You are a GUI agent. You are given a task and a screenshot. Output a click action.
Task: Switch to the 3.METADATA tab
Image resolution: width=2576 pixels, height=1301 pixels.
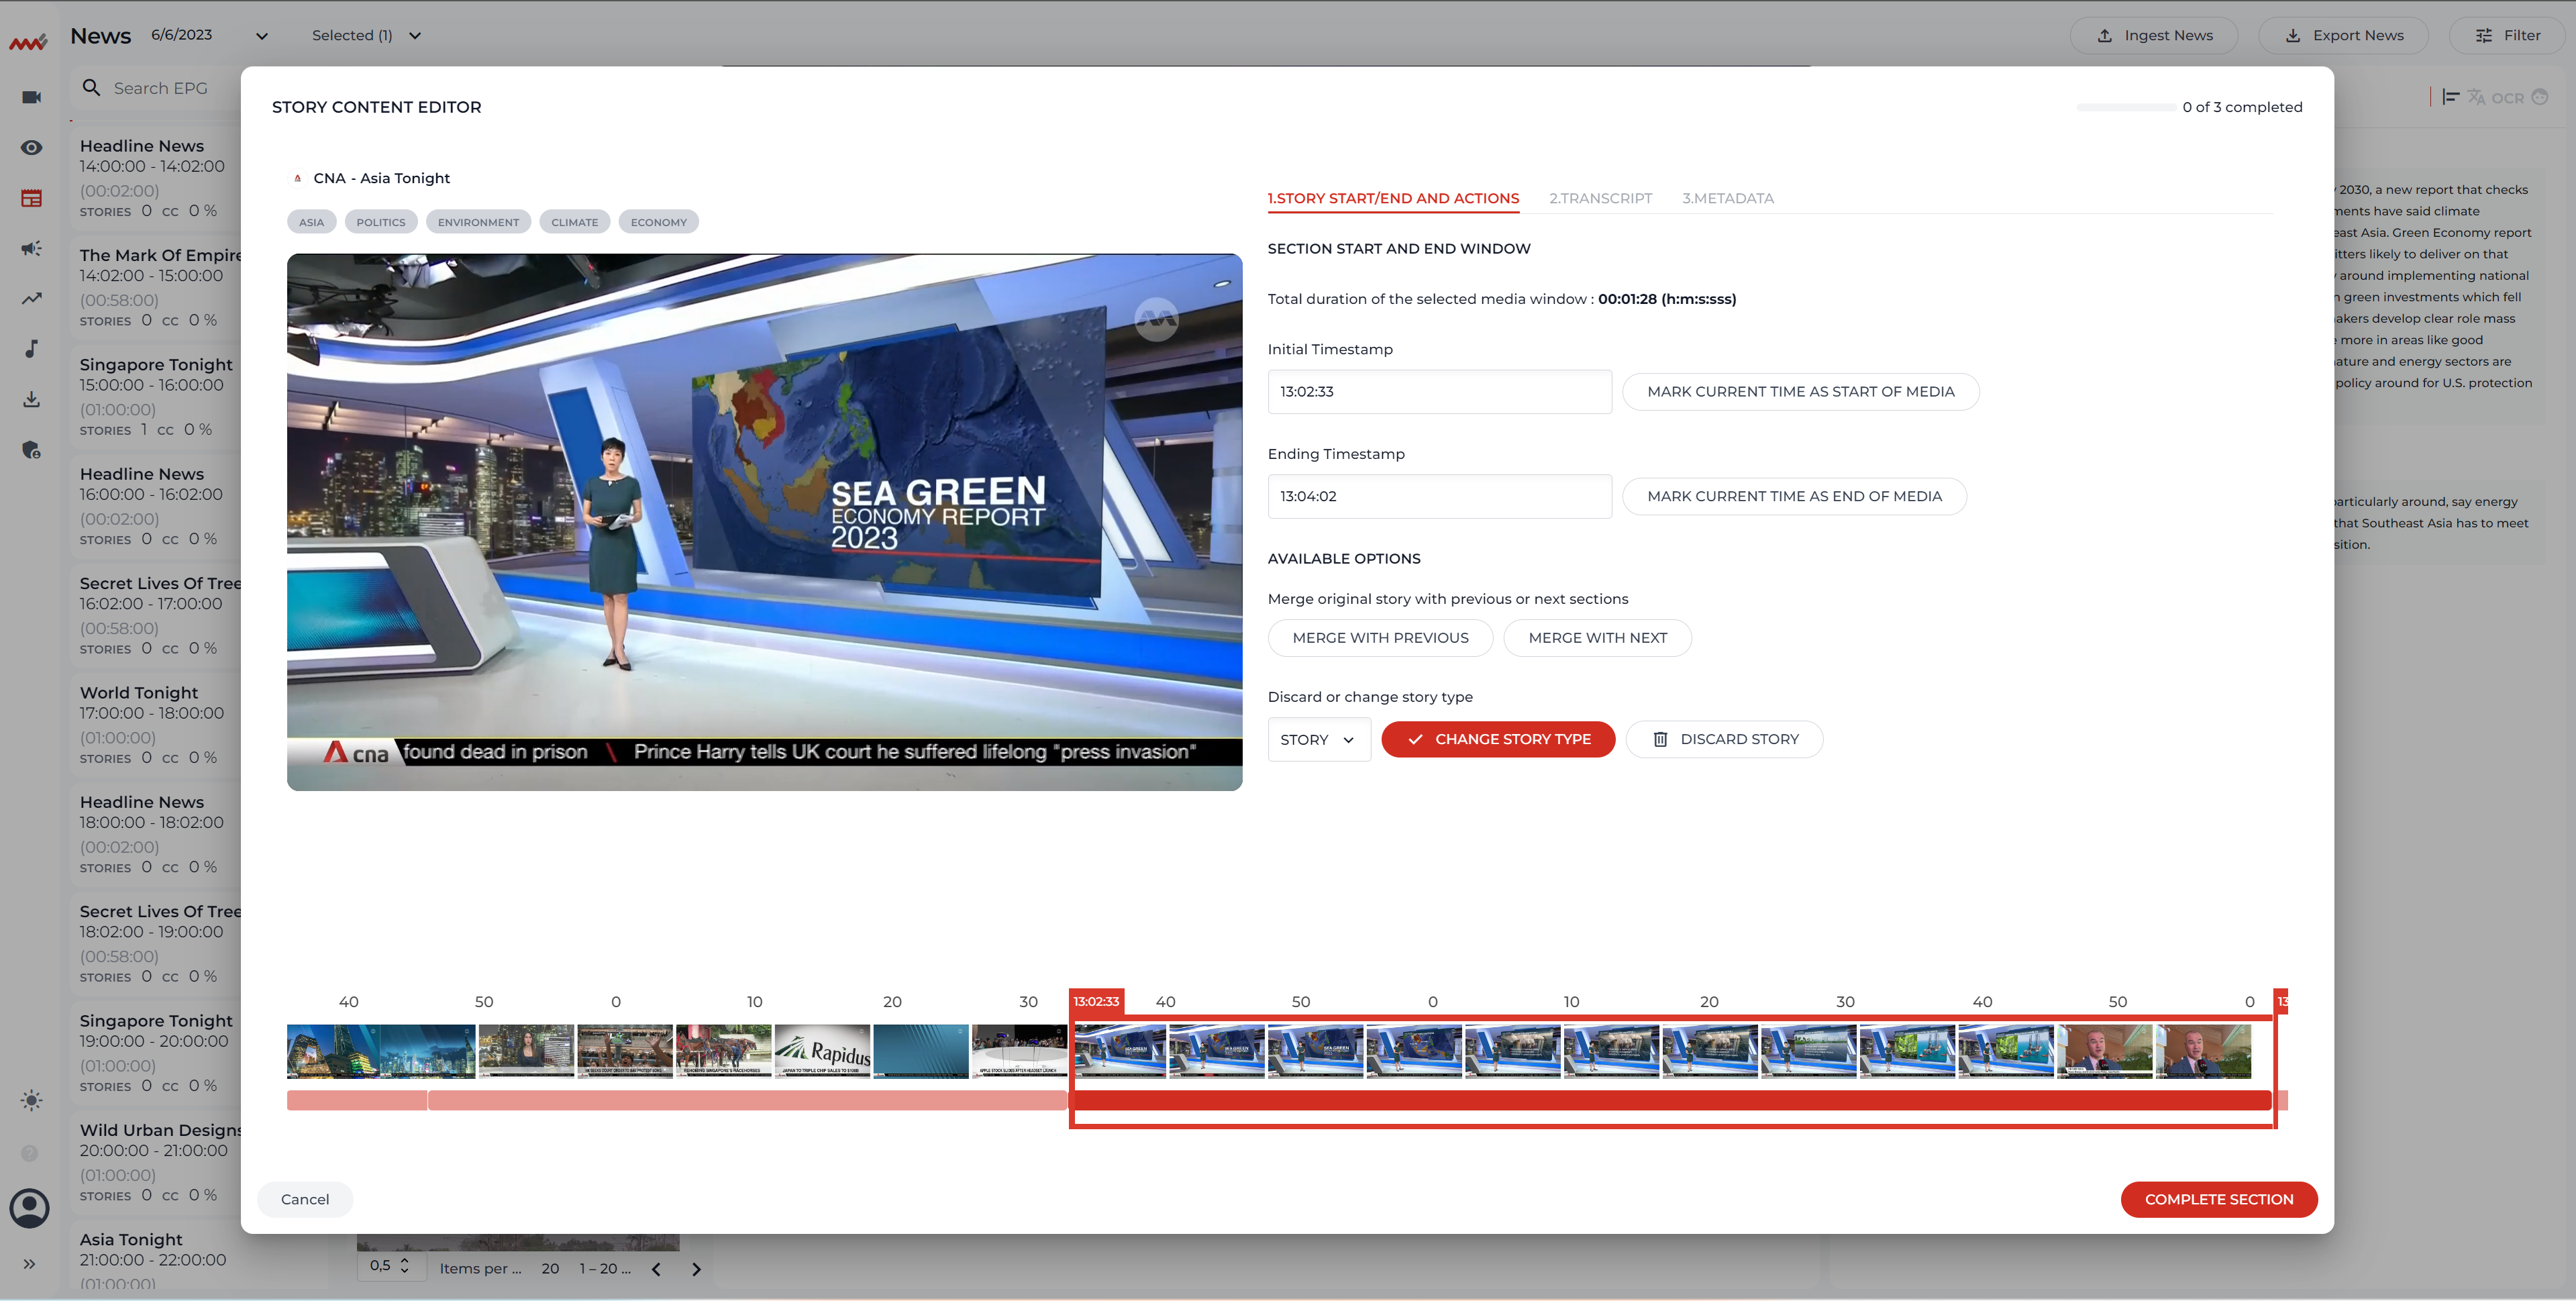[x=1727, y=198]
